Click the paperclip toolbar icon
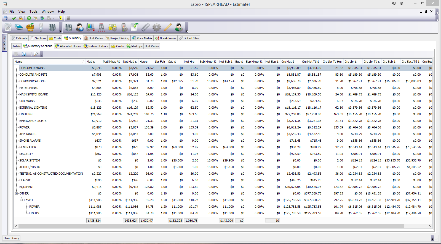Image resolution: width=441 pixels, height=244 pixels. (145, 27)
